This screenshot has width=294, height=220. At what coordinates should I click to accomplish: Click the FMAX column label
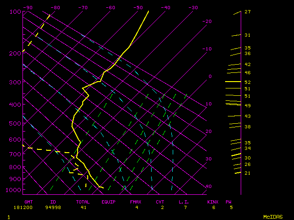[136, 202]
